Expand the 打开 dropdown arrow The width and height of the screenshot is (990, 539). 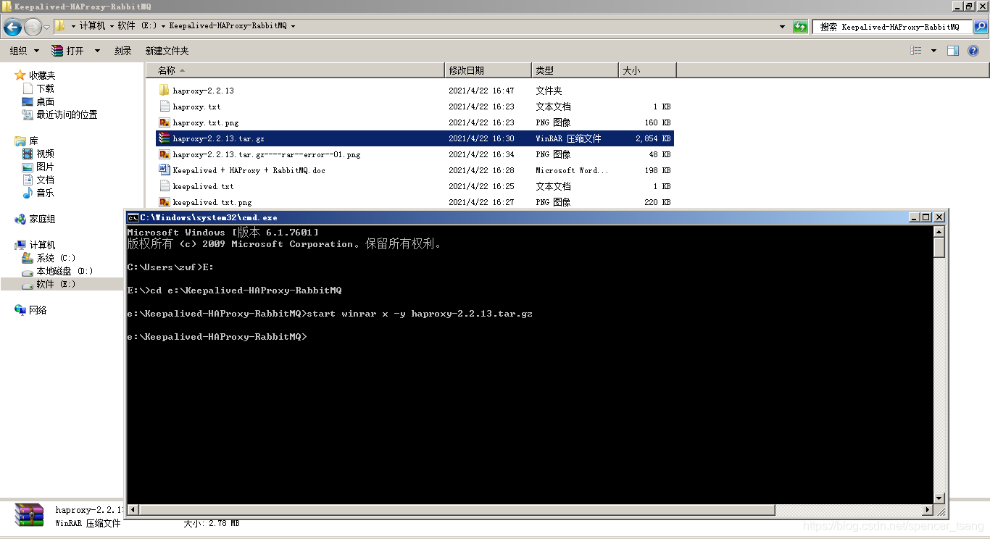[x=97, y=51]
